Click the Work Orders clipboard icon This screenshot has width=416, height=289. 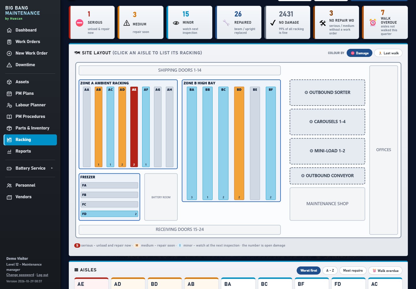pyautogui.click(x=9, y=42)
